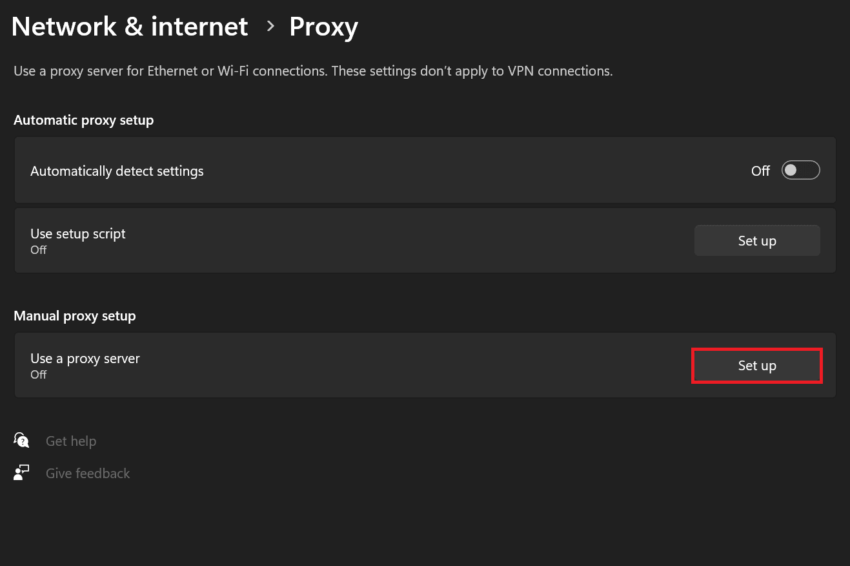Select Give feedback
Image resolution: width=850 pixels, height=566 pixels.
pos(87,472)
